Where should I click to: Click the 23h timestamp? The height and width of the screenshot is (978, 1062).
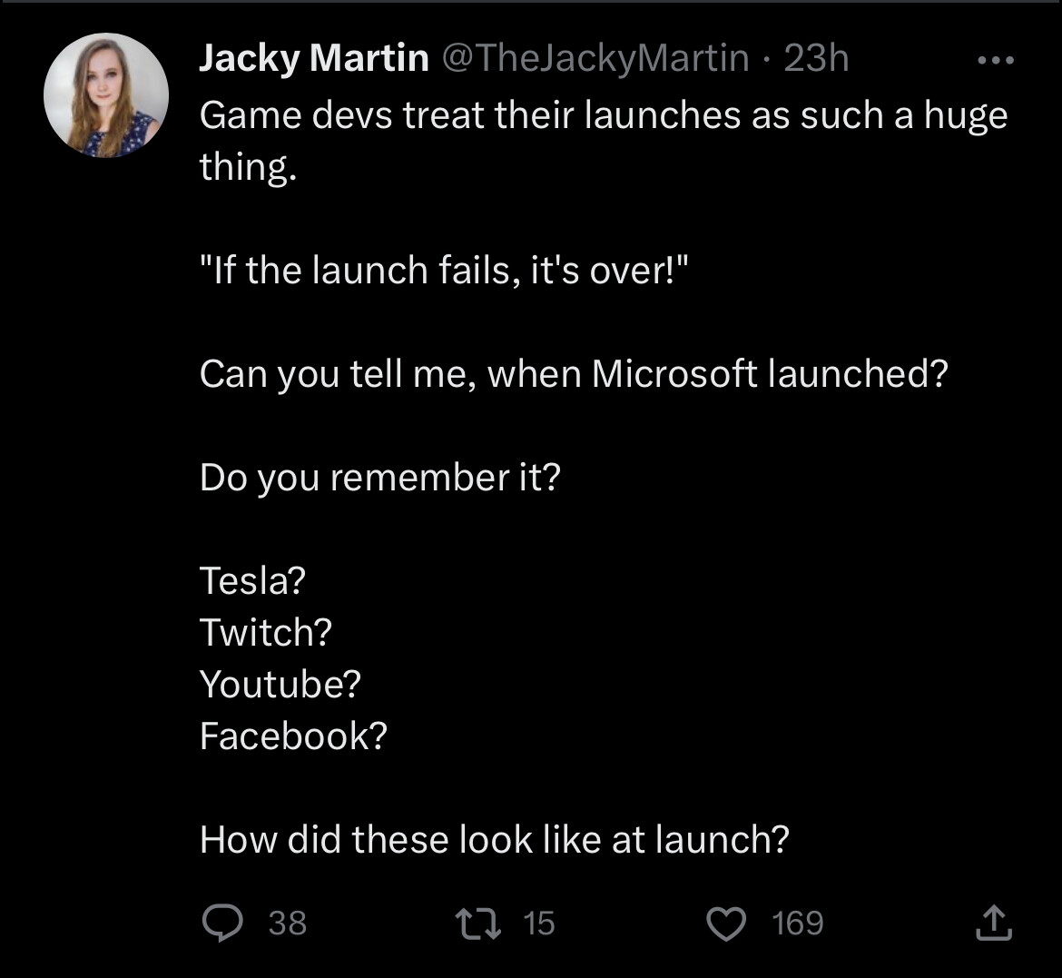(815, 59)
